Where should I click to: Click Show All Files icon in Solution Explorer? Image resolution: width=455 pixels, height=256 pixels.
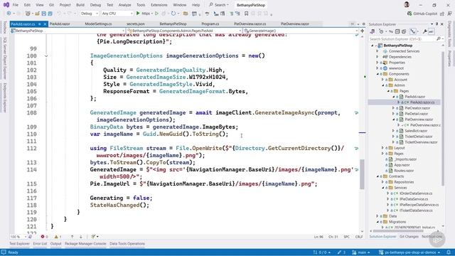pyautogui.click(x=404, y=31)
